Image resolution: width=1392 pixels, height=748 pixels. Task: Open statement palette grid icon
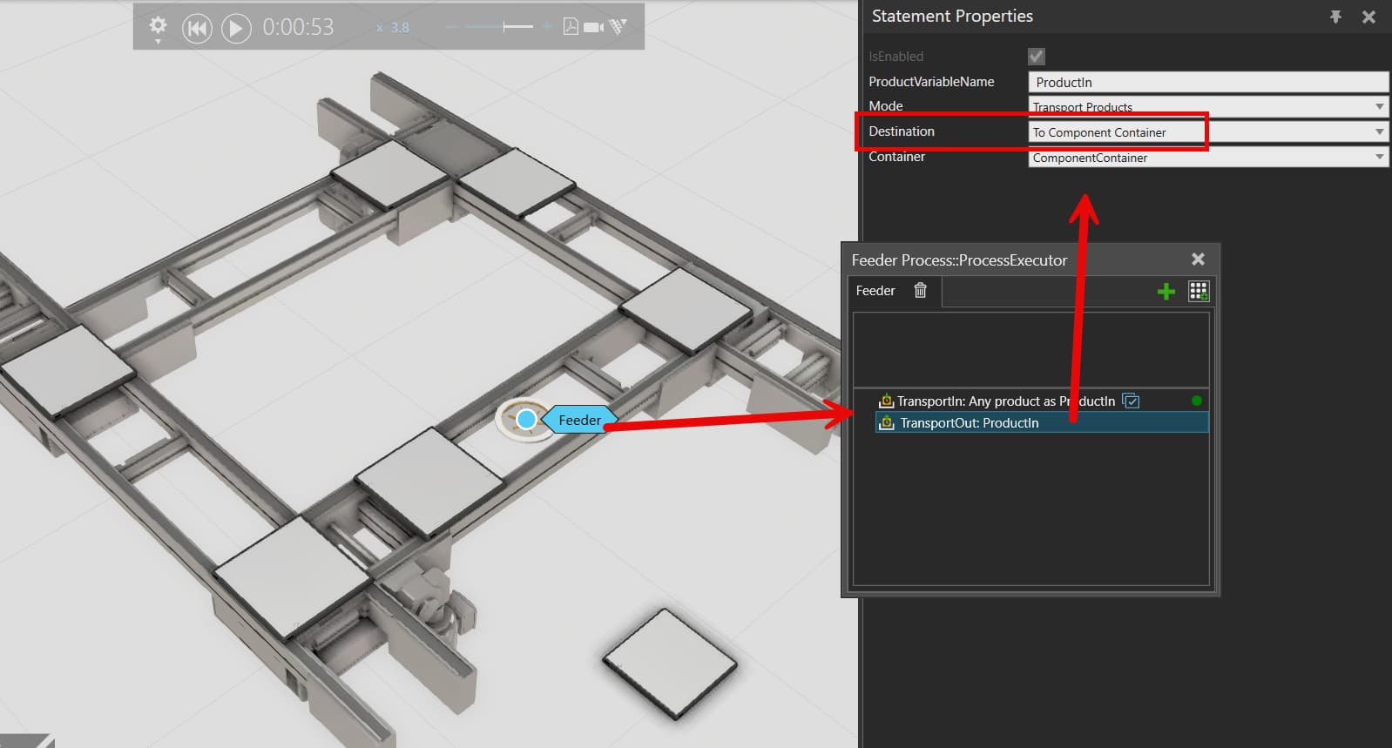click(x=1199, y=291)
